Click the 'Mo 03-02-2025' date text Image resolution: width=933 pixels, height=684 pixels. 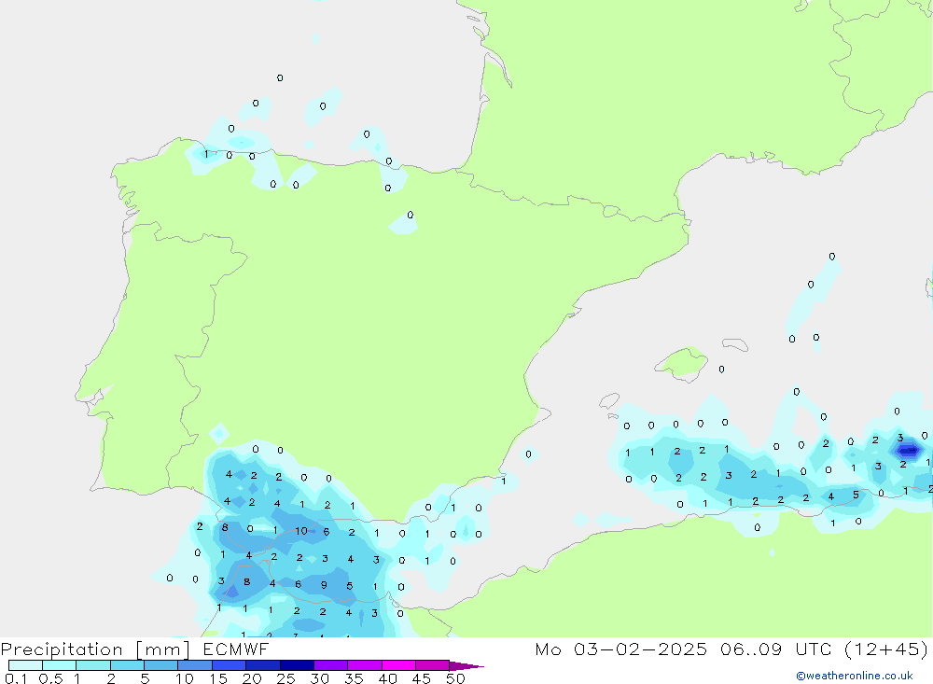pos(620,649)
